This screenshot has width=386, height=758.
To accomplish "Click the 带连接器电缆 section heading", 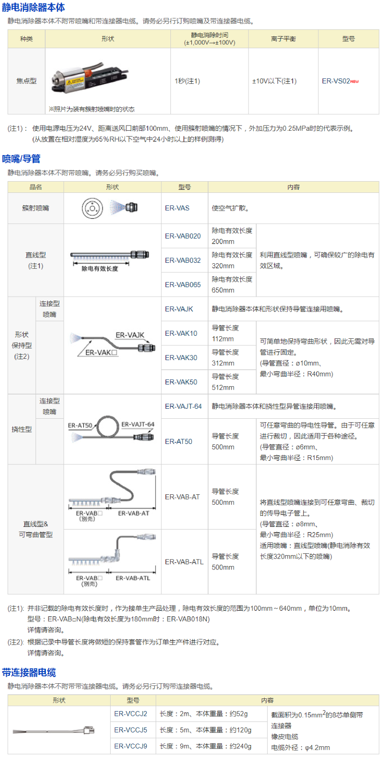I will point(29,672).
